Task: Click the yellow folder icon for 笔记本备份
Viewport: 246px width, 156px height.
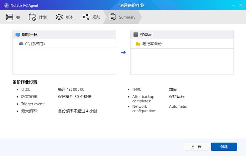Action: 138,44
